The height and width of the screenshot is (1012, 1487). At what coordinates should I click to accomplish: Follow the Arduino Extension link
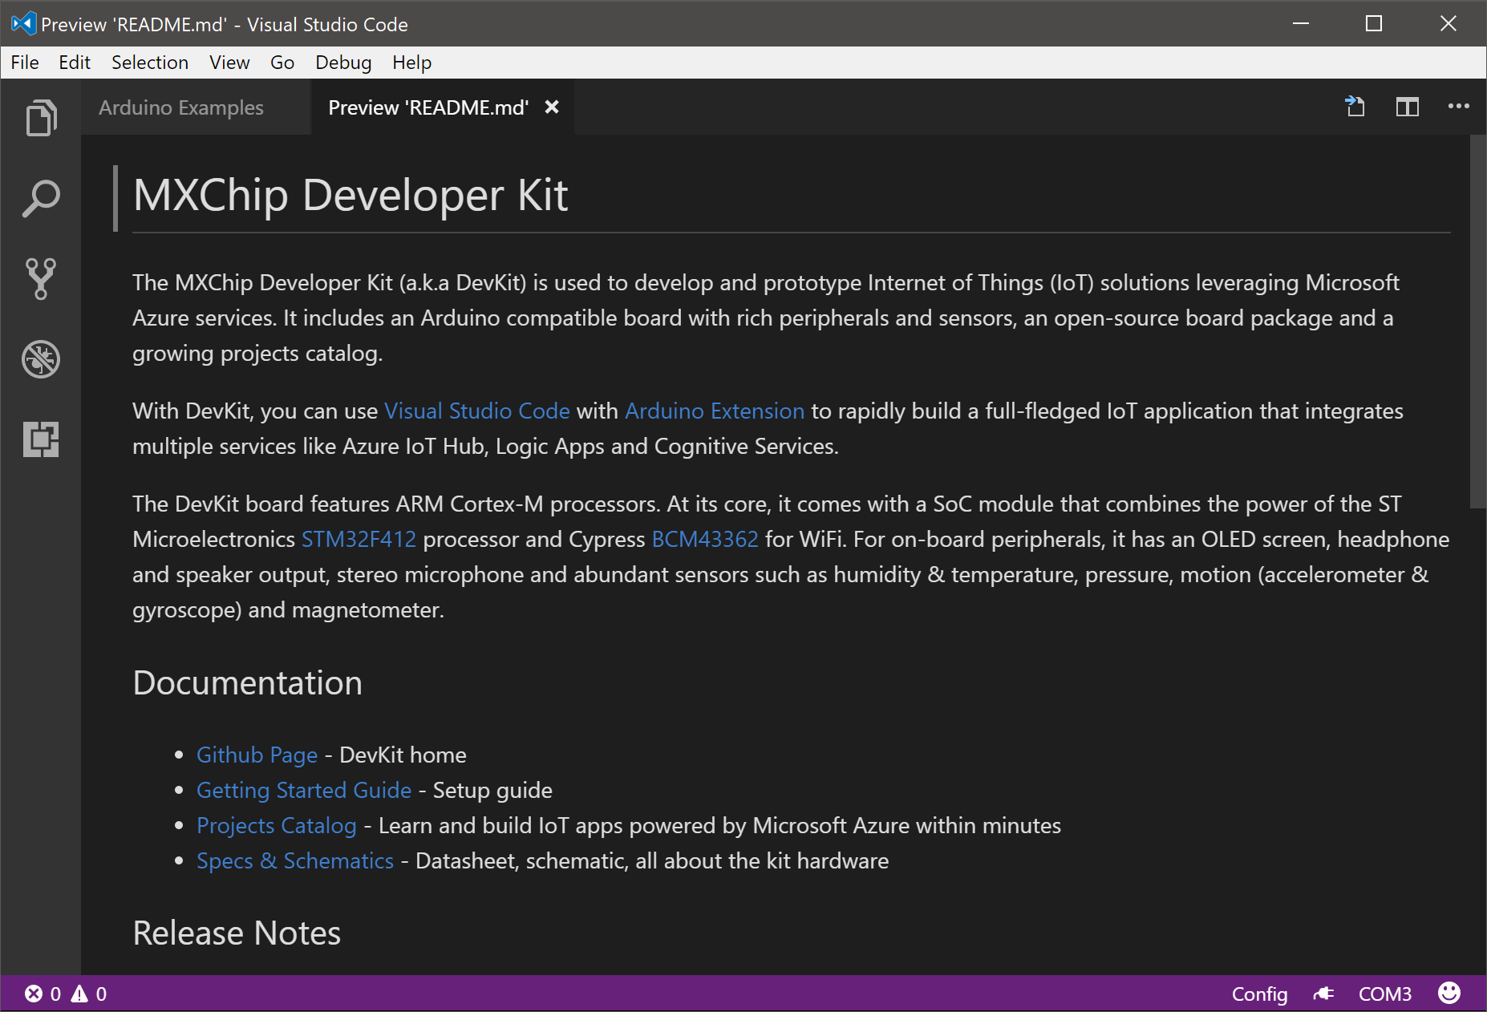715,411
